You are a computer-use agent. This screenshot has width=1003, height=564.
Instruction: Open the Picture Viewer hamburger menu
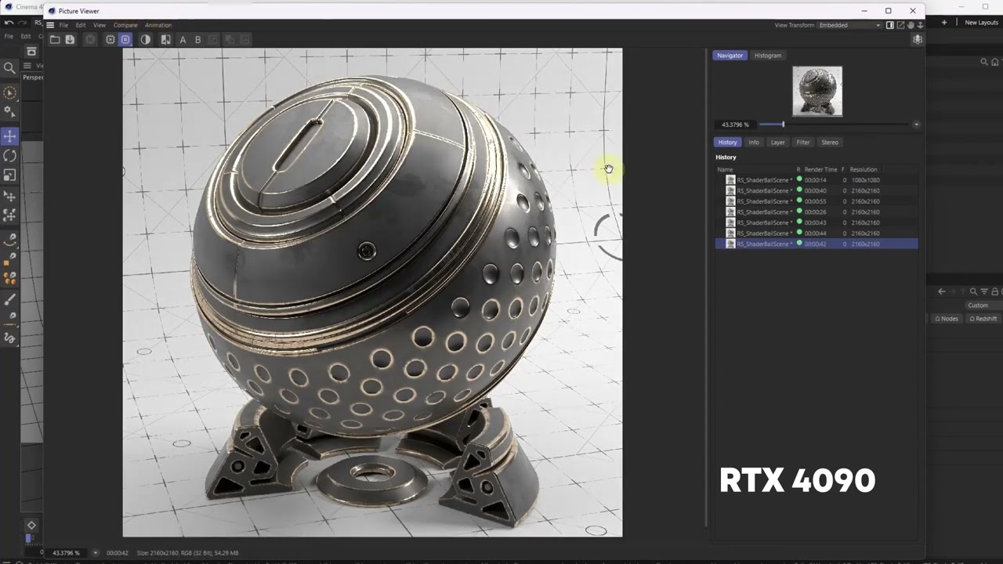(50, 25)
